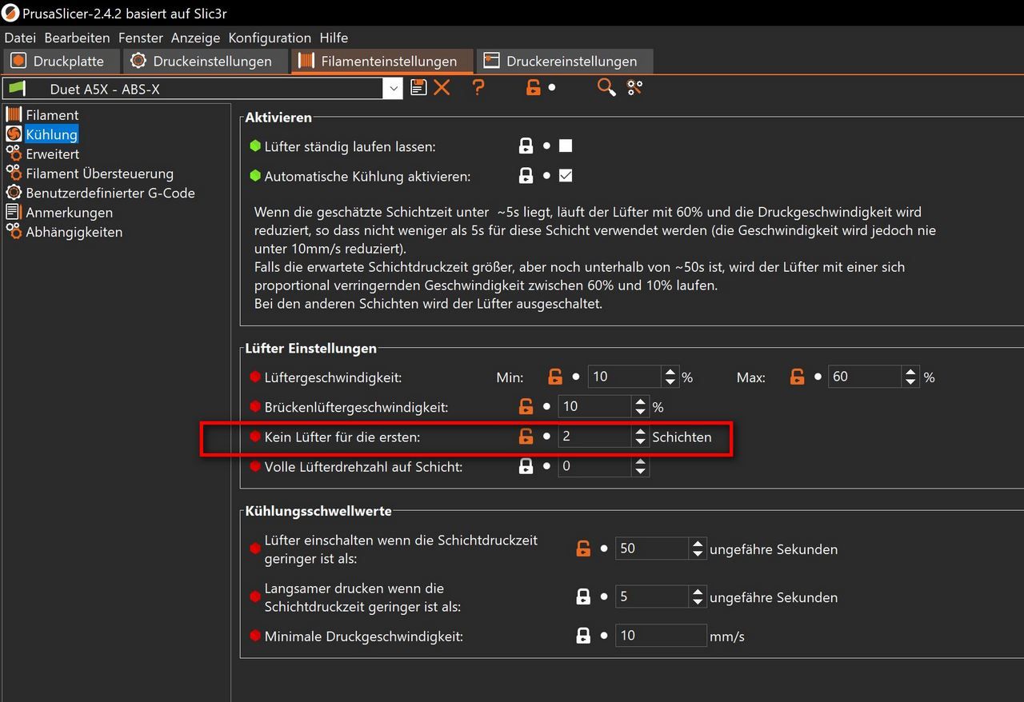Click unlock icon for Kein Lüfter für die ersten

pos(526,437)
